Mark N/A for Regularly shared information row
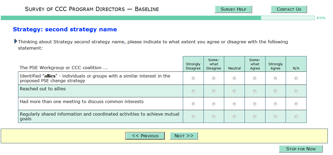 coord(296,117)
